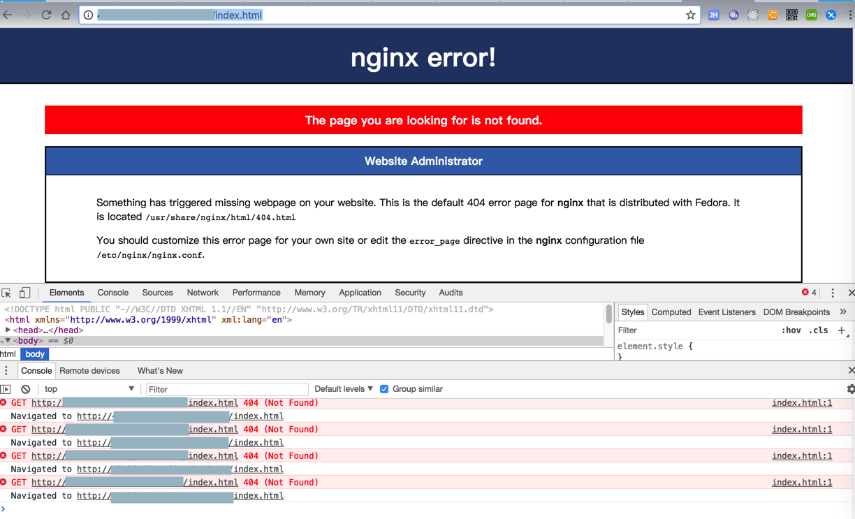Collapse the body element node
The image size is (855, 519).
[x=8, y=341]
